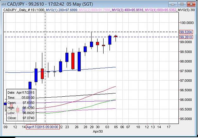Click the High 98.4290 value in tooltip
Viewport: 198px width, 138px height.
pos(29,108)
